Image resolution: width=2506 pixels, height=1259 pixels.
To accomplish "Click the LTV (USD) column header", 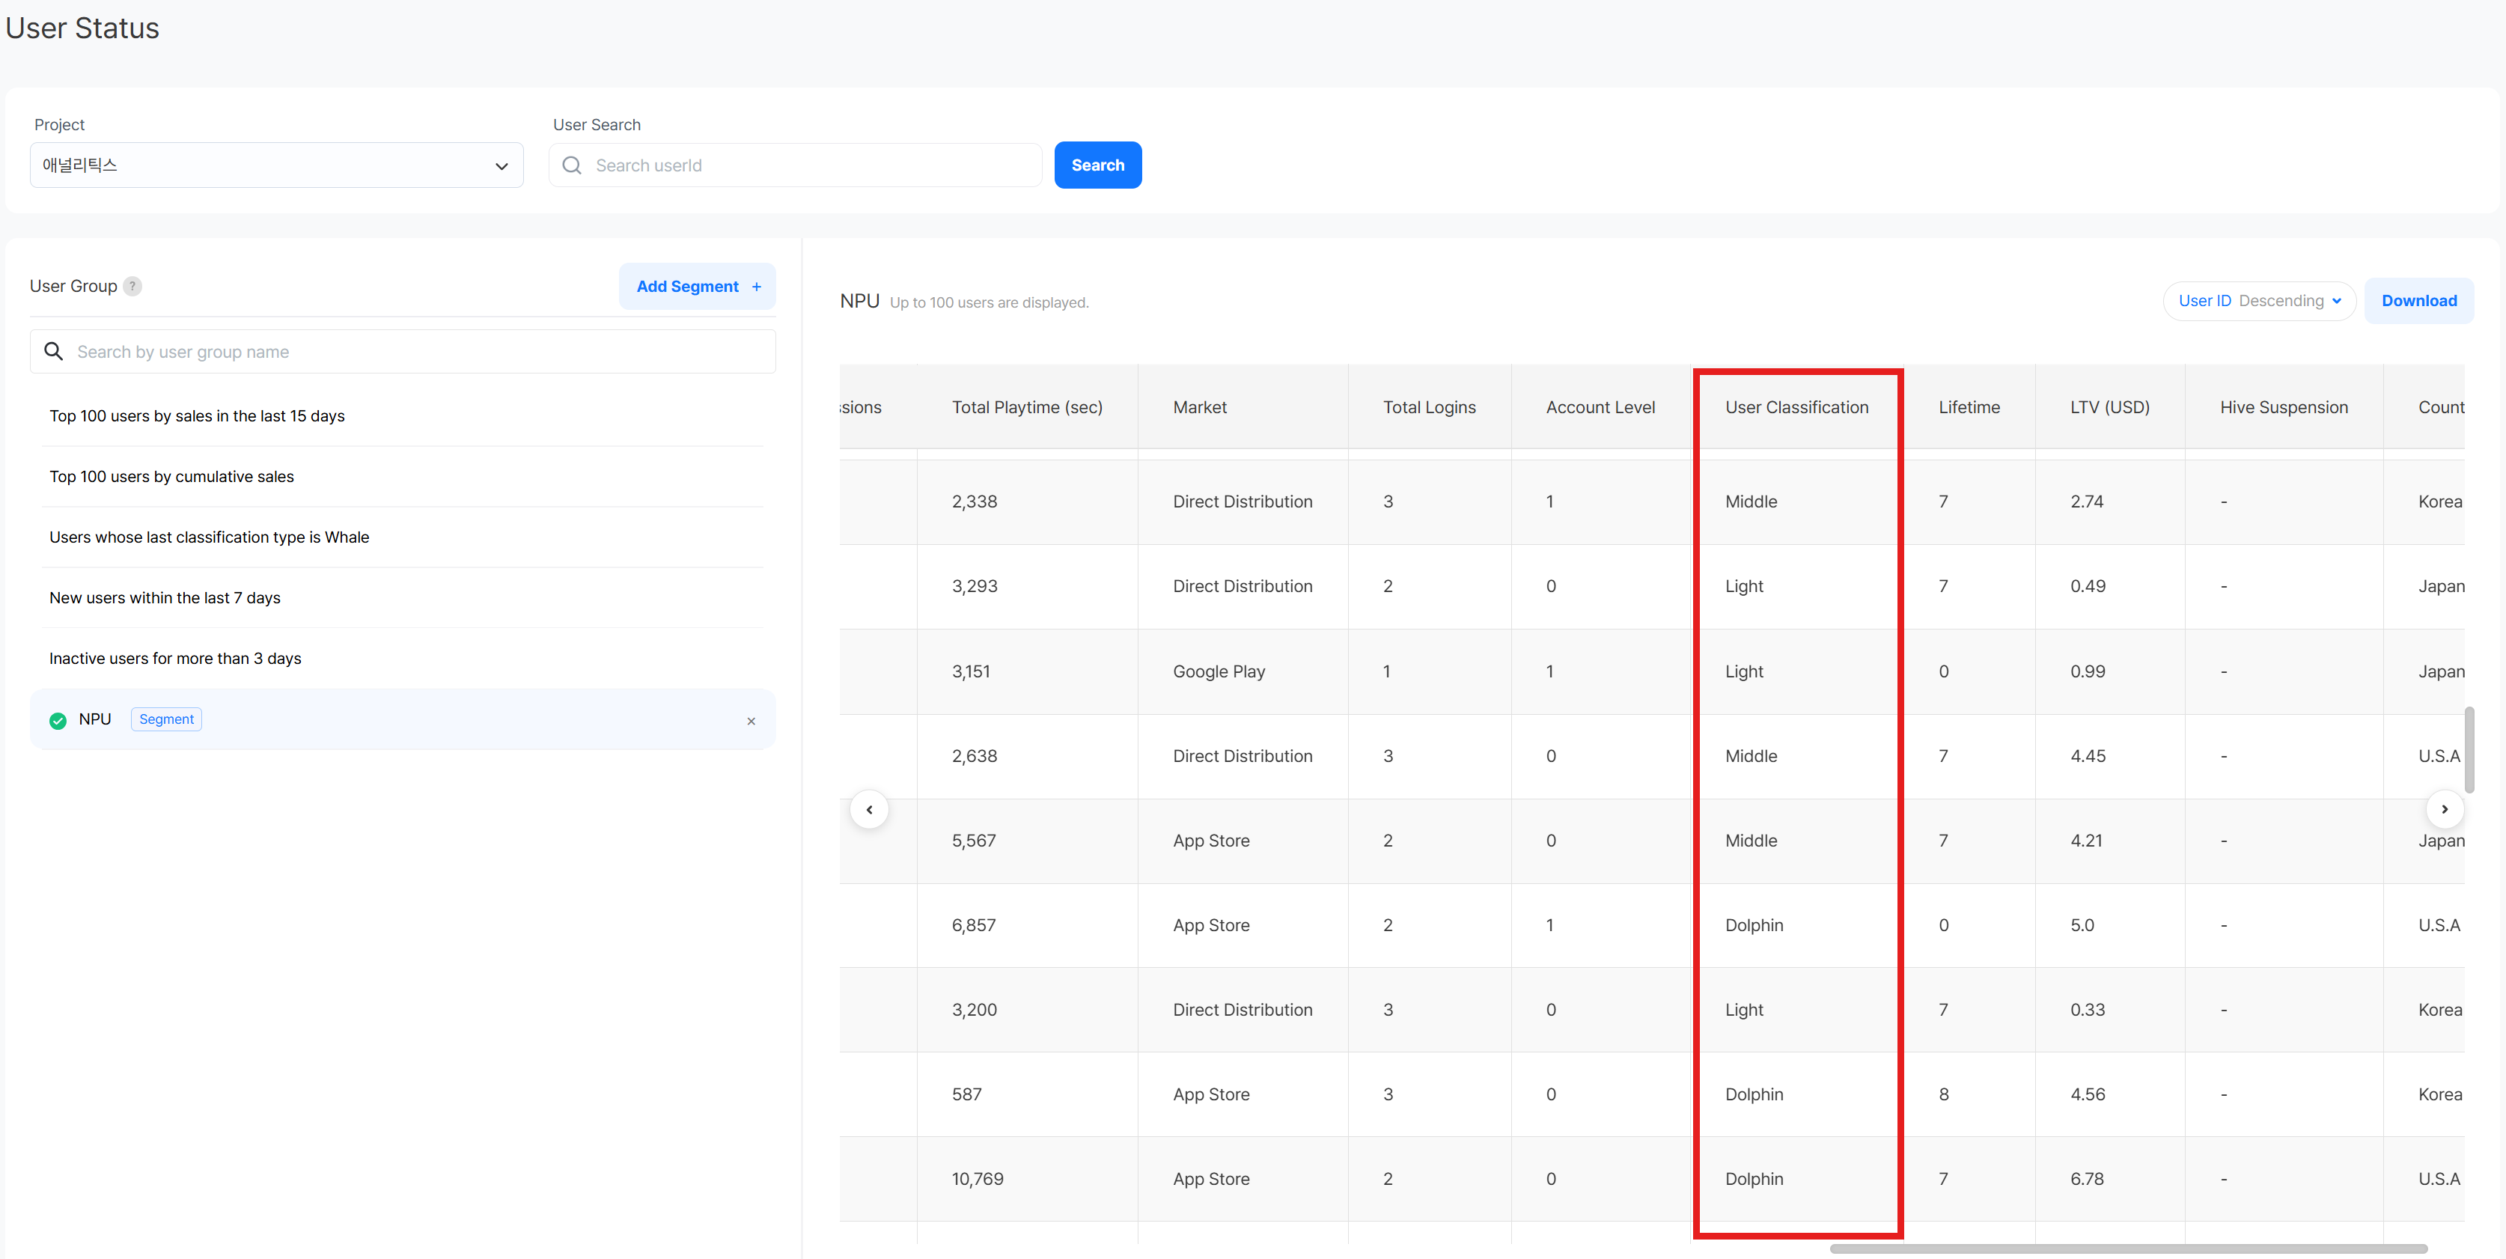I will pos(2109,408).
